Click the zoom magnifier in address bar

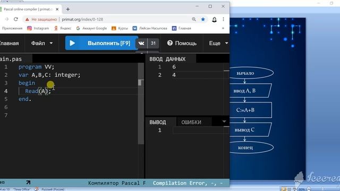(194, 19)
